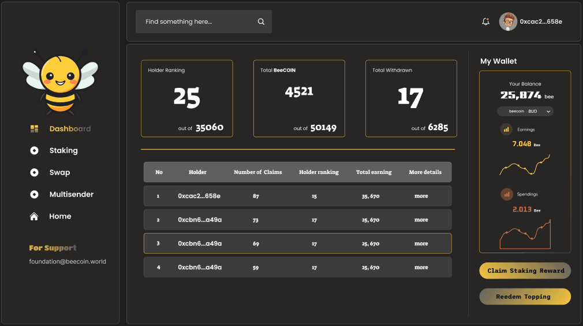Click the Multisender circle icon

[x=34, y=194]
